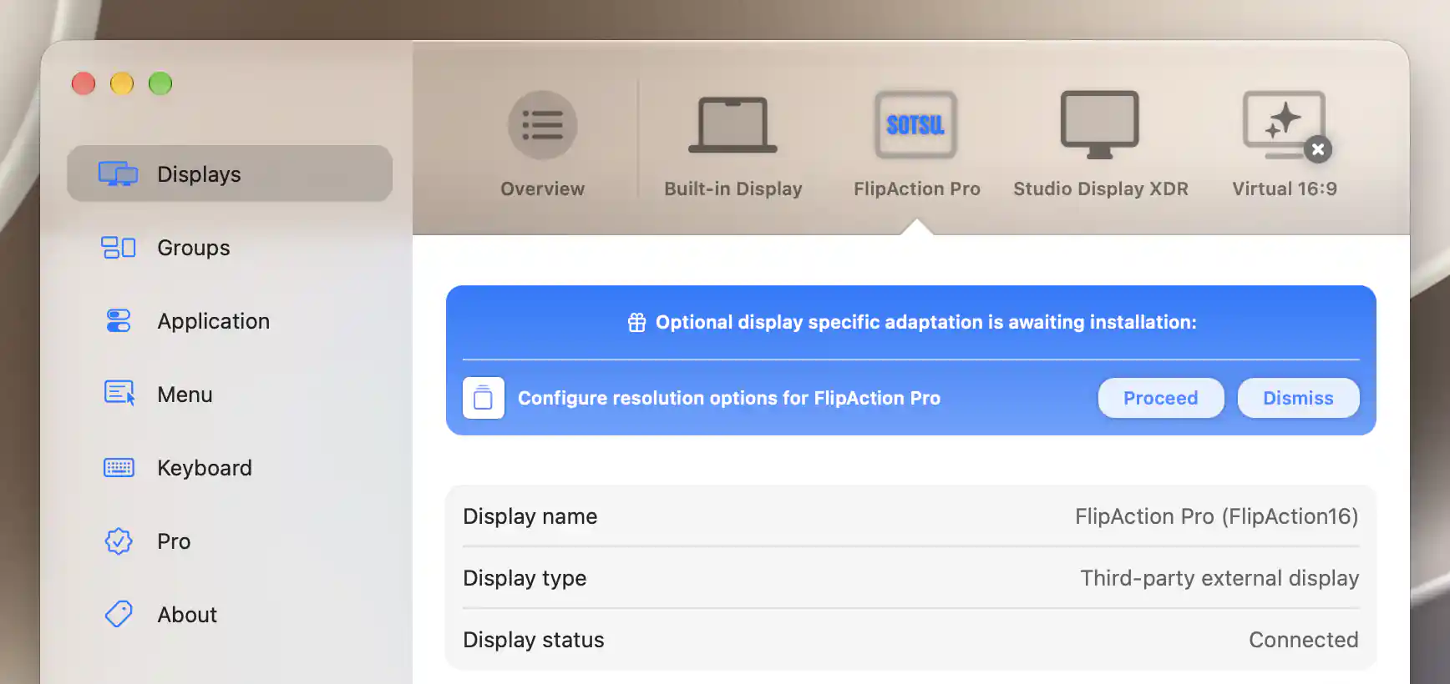
Task: Select the Virtual 16:9 display icon
Action: pos(1283,123)
